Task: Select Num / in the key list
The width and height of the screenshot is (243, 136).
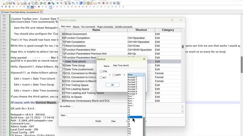Action: pyautogui.click(x=135, y=105)
